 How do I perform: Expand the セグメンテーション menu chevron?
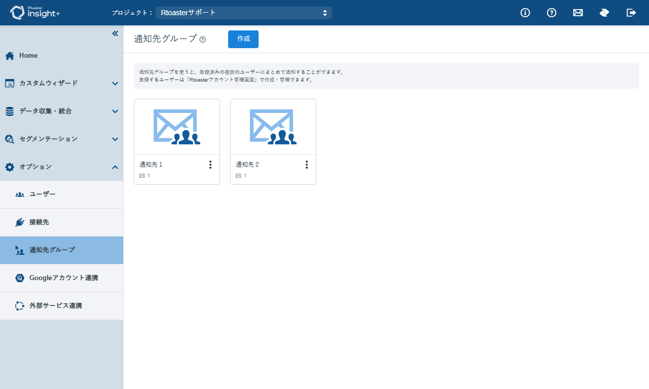[115, 139]
